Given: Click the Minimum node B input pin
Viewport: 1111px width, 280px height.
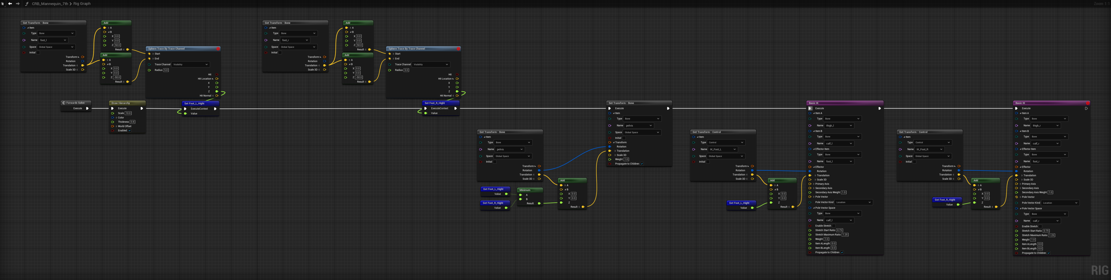Looking at the screenshot, I should click(x=521, y=199).
